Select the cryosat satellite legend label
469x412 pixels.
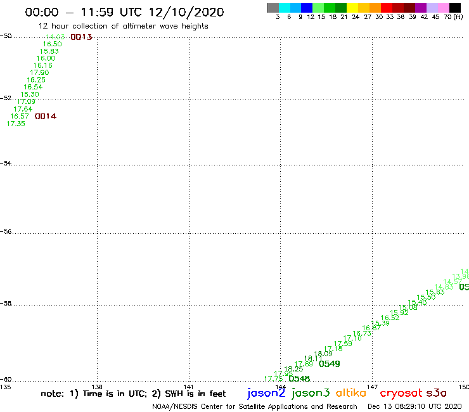click(401, 394)
